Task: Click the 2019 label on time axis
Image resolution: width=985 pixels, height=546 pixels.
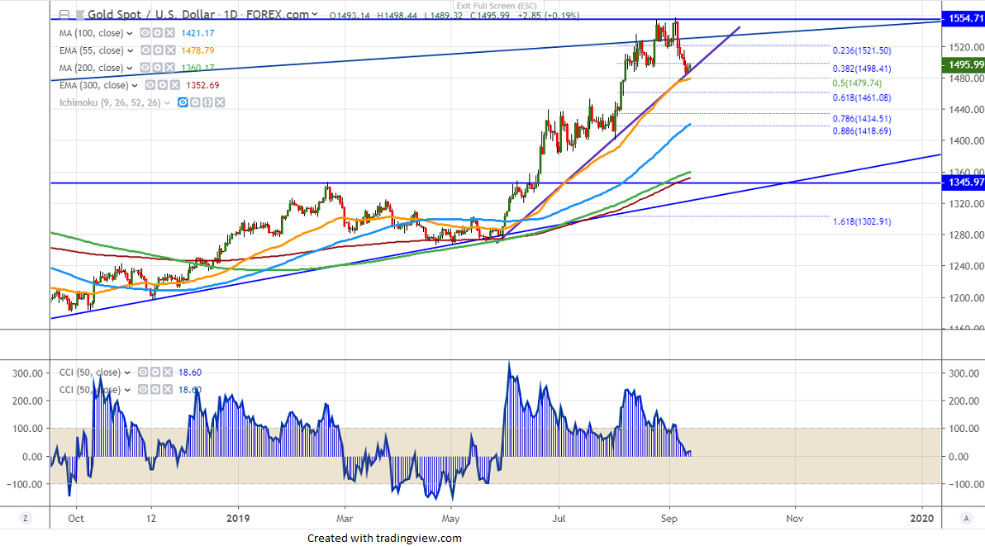Action: click(x=238, y=519)
